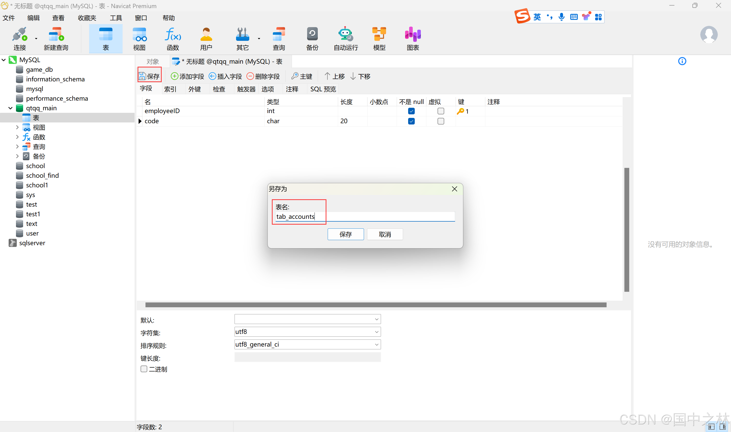The height and width of the screenshot is (432, 731).
Task: Switch to the 对象 tab
Action: (x=153, y=61)
